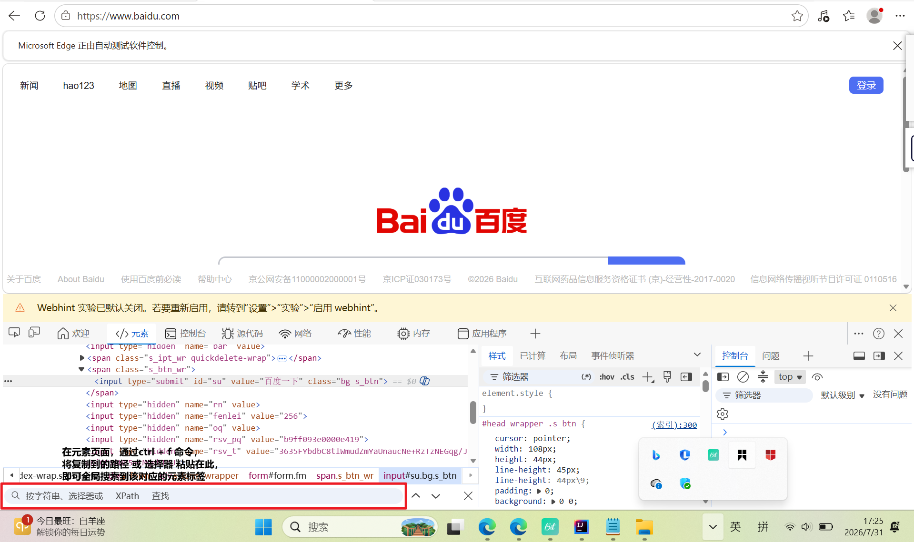
Task: Expand the background shorthand triangle
Action: pos(553,502)
